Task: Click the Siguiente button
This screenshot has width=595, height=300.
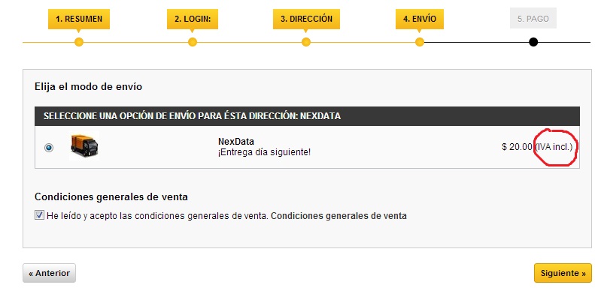Action: pos(563,273)
